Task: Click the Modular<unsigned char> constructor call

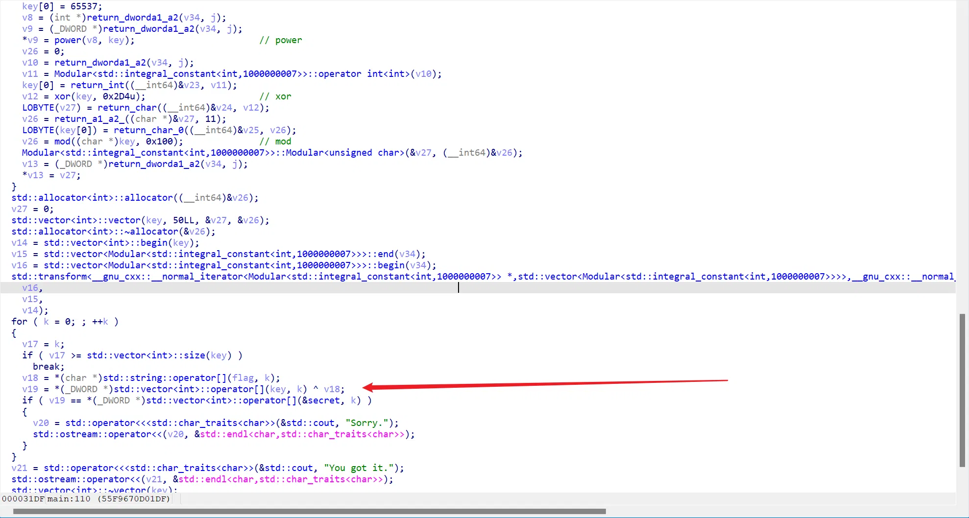Action: (x=272, y=153)
